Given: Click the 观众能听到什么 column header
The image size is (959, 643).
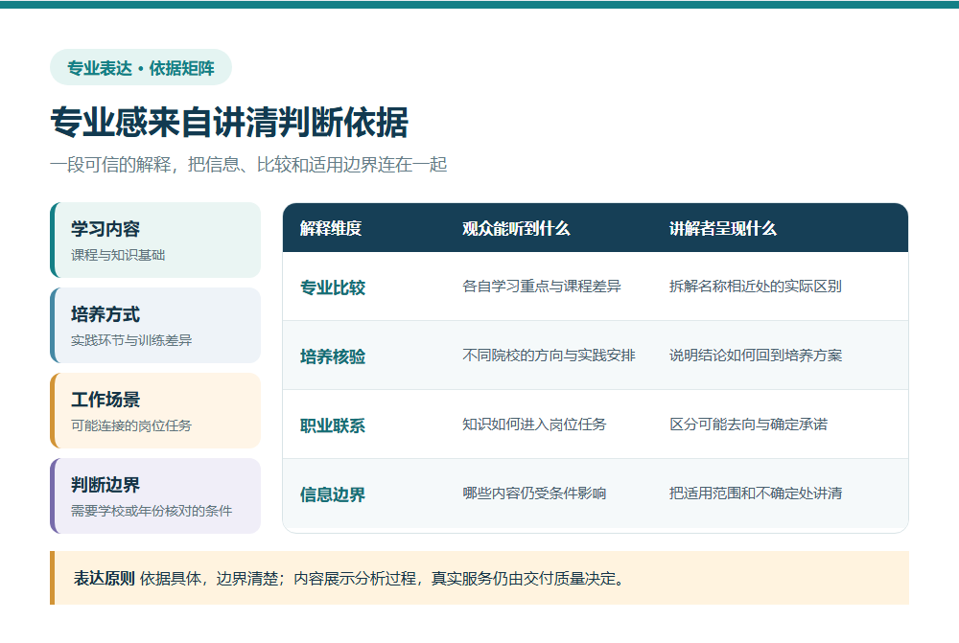Looking at the screenshot, I should click(516, 229).
